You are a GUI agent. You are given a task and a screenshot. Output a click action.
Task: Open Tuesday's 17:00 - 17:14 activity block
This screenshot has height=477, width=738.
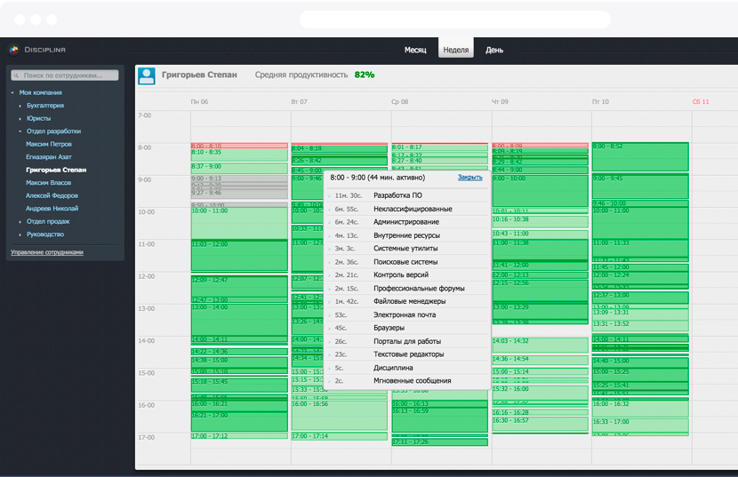pos(339,436)
